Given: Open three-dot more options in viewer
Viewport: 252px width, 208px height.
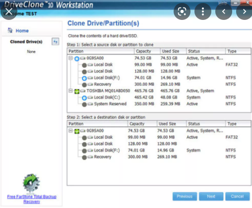Looking at the screenshot, I should click(x=203, y=11).
